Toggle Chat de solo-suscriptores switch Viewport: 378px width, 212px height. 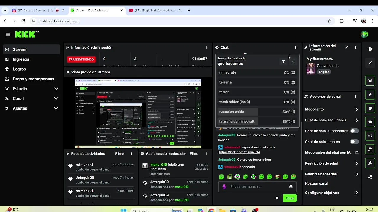(x=354, y=131)
